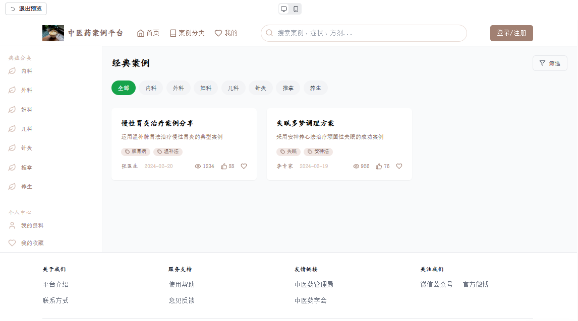Click the 登录/注册 button
Image resolution: width=578 pixels, height=321 pixels.
pyautogui.click(x=511, y=33)
